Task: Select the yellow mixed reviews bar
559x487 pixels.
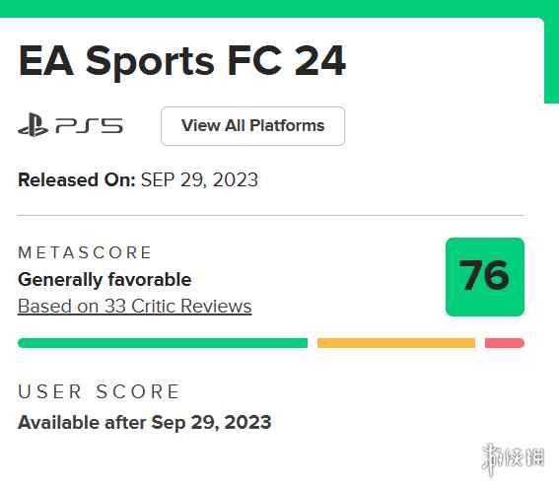Action: 396,343
